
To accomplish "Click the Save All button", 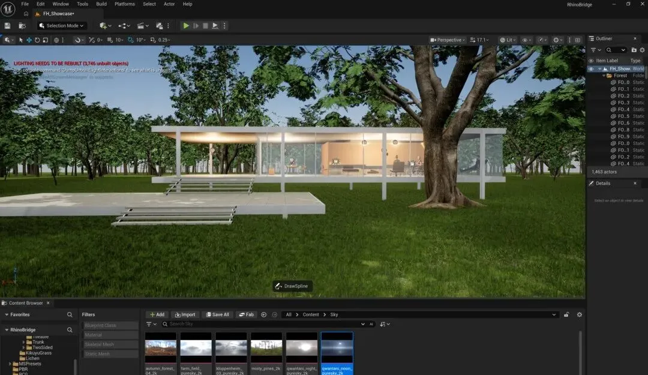I will point(217,314).
